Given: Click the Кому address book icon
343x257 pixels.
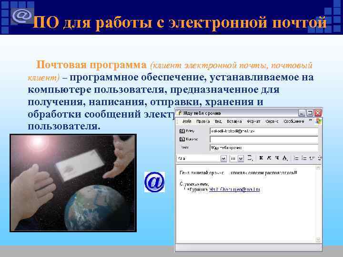Looking at the screenshot, I should pyautogui.click(x=182, y=131).
